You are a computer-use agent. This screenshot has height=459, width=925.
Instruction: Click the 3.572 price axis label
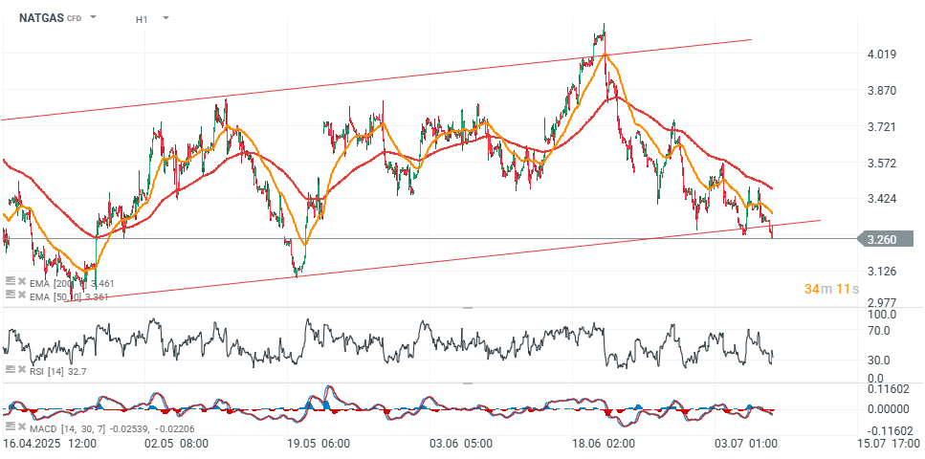(x=881, y=163)
